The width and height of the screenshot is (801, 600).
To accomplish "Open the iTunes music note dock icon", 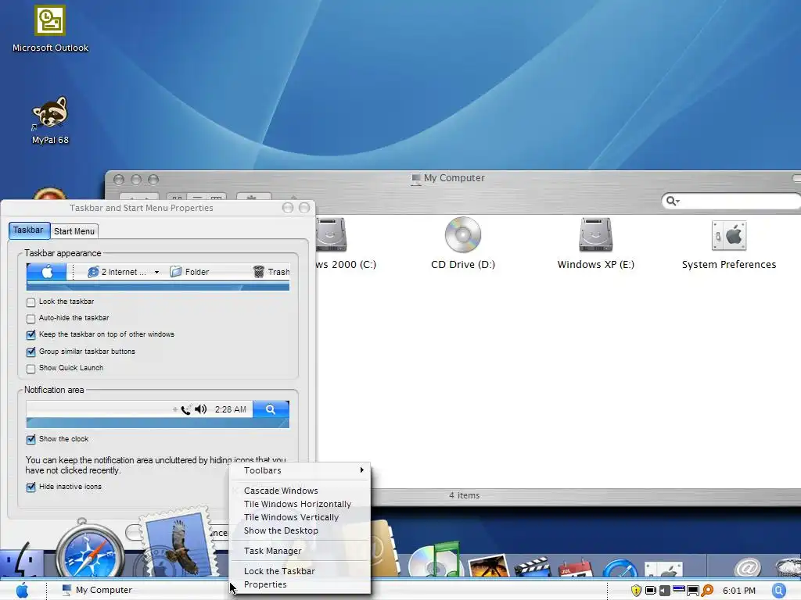I will pyautogui.click(x=436, y=558).
